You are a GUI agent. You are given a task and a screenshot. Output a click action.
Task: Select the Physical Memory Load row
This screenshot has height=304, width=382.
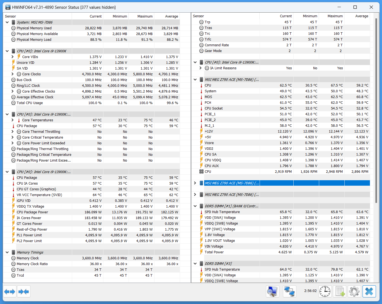pyautogui.click(x=92, y=40)
